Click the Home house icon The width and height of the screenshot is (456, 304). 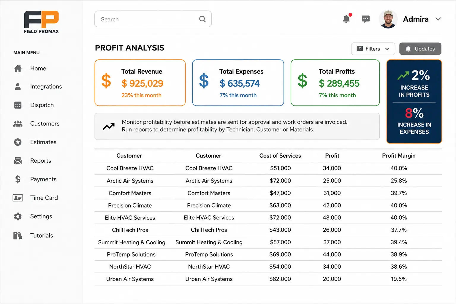pyautogui.click(x=18, y=68)
